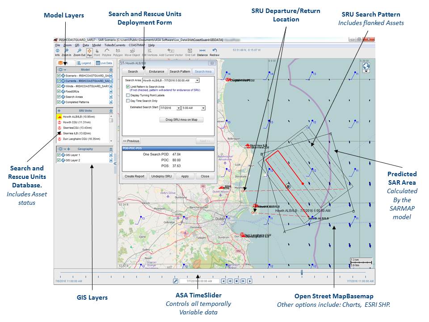
Task: Click the Geography panel add plus icon
Action: (x=69, y=149)
